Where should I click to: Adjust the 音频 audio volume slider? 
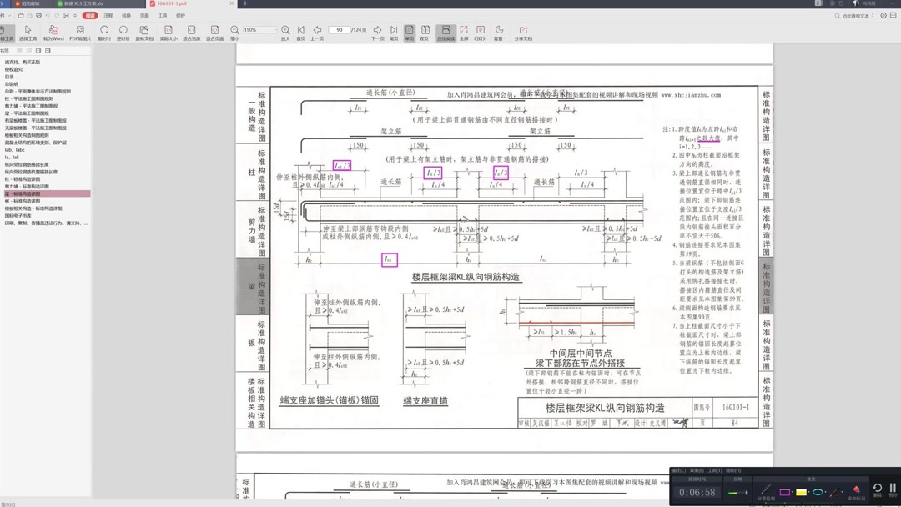(738, 490)
